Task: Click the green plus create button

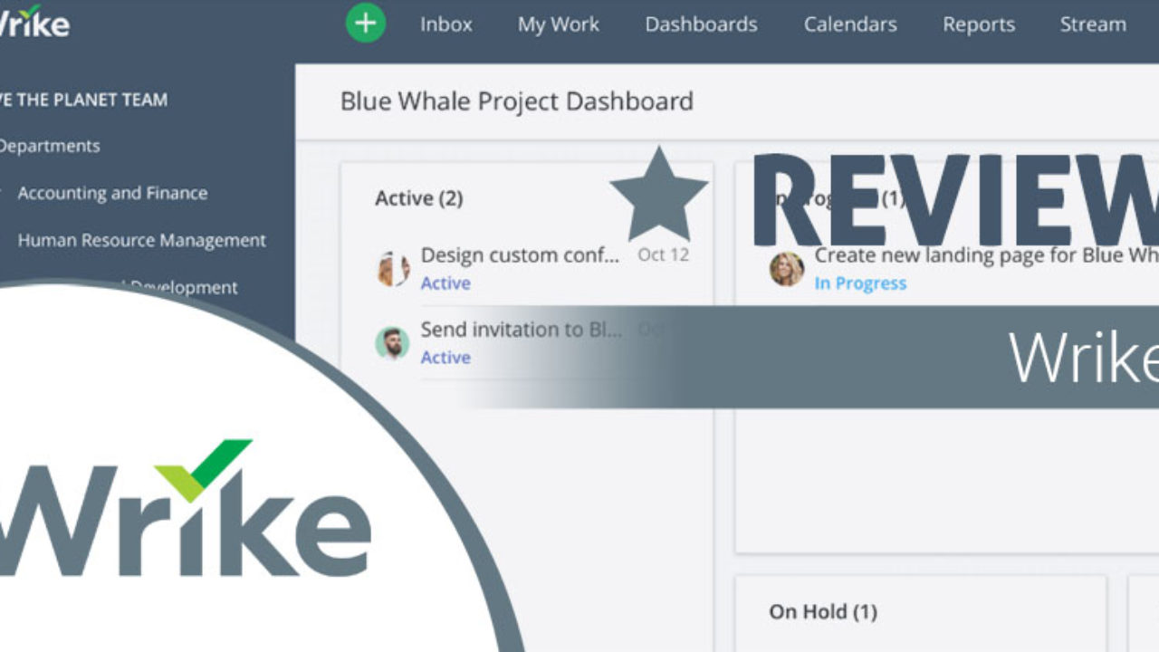Action: [x=366, y=23]
